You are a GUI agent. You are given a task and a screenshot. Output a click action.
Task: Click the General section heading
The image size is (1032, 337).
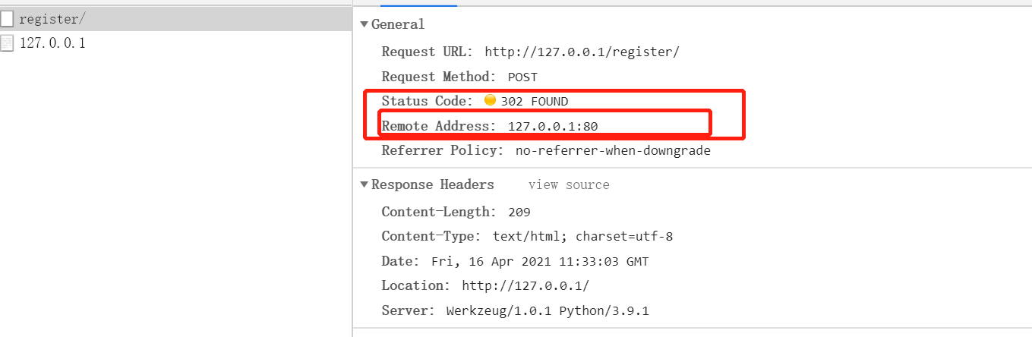[x=398, y=24]
